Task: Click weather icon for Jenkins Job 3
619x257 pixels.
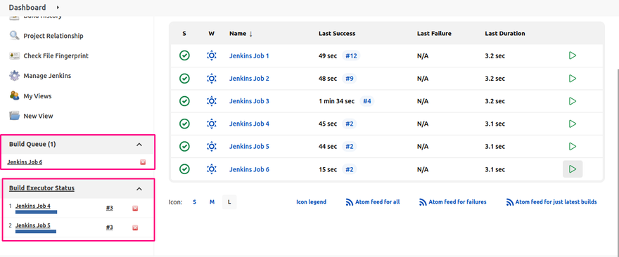Action: [x=212, y=101]
